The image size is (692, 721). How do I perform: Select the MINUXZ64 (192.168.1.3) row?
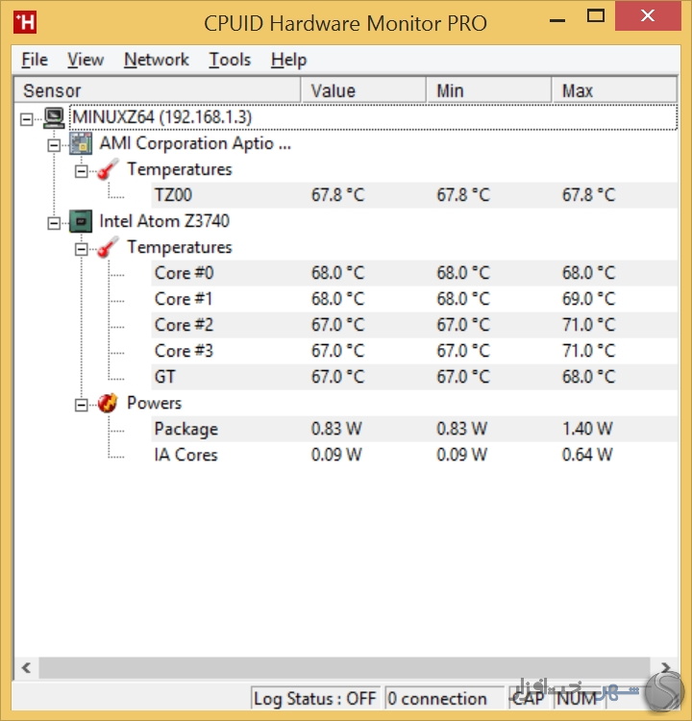click(373, 117)
